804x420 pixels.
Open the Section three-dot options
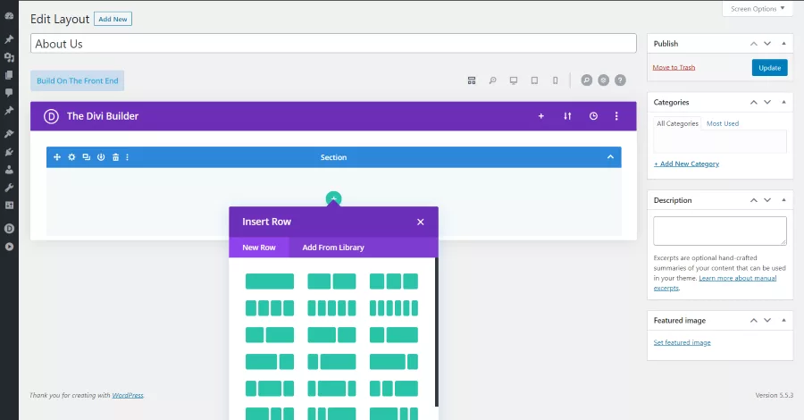(x=127, y=157)
